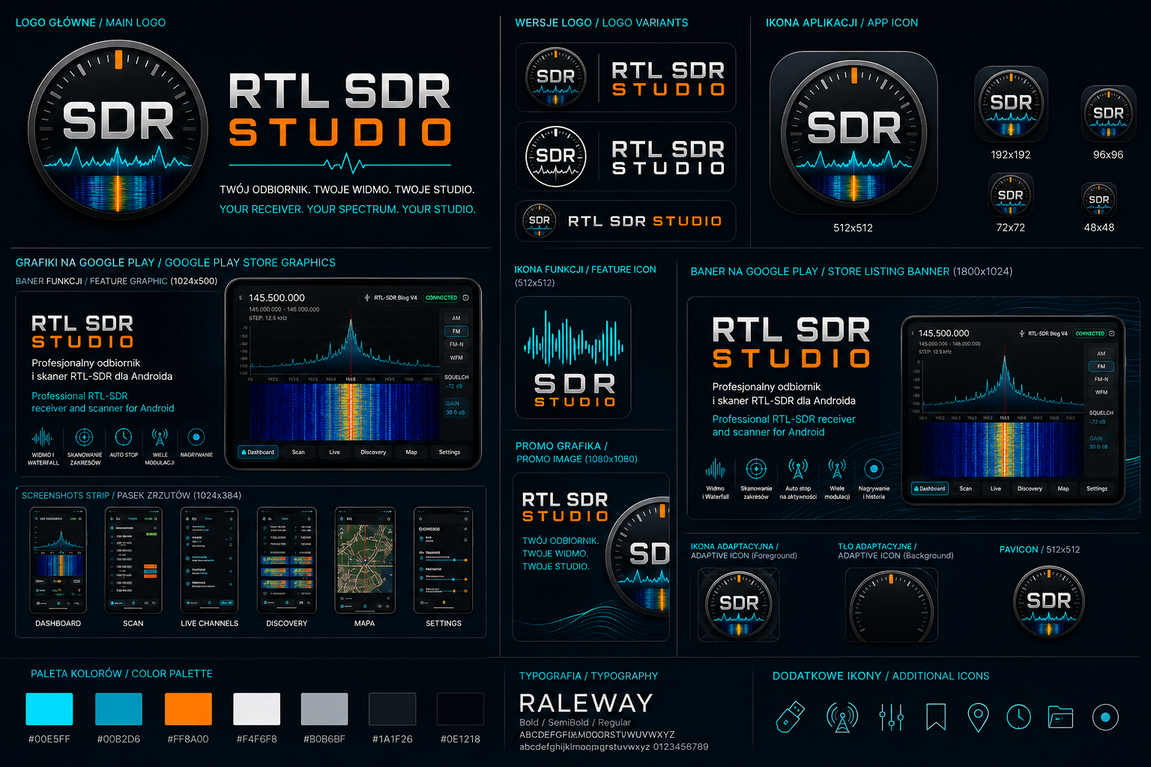Click the adaptive icon background dial
The height and width of the screenshot is (767, 1151).
point(891,604)
